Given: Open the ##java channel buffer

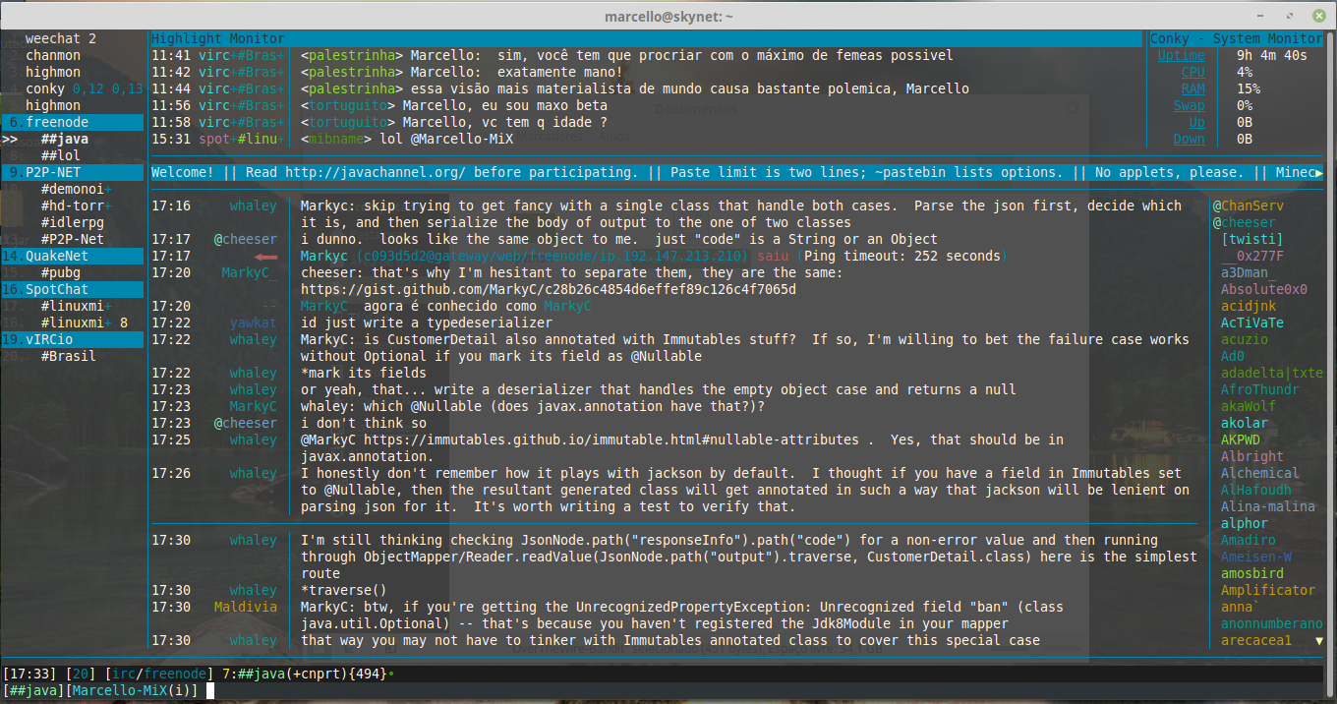Looking at the screenshot, I should (x=65, y=139).
